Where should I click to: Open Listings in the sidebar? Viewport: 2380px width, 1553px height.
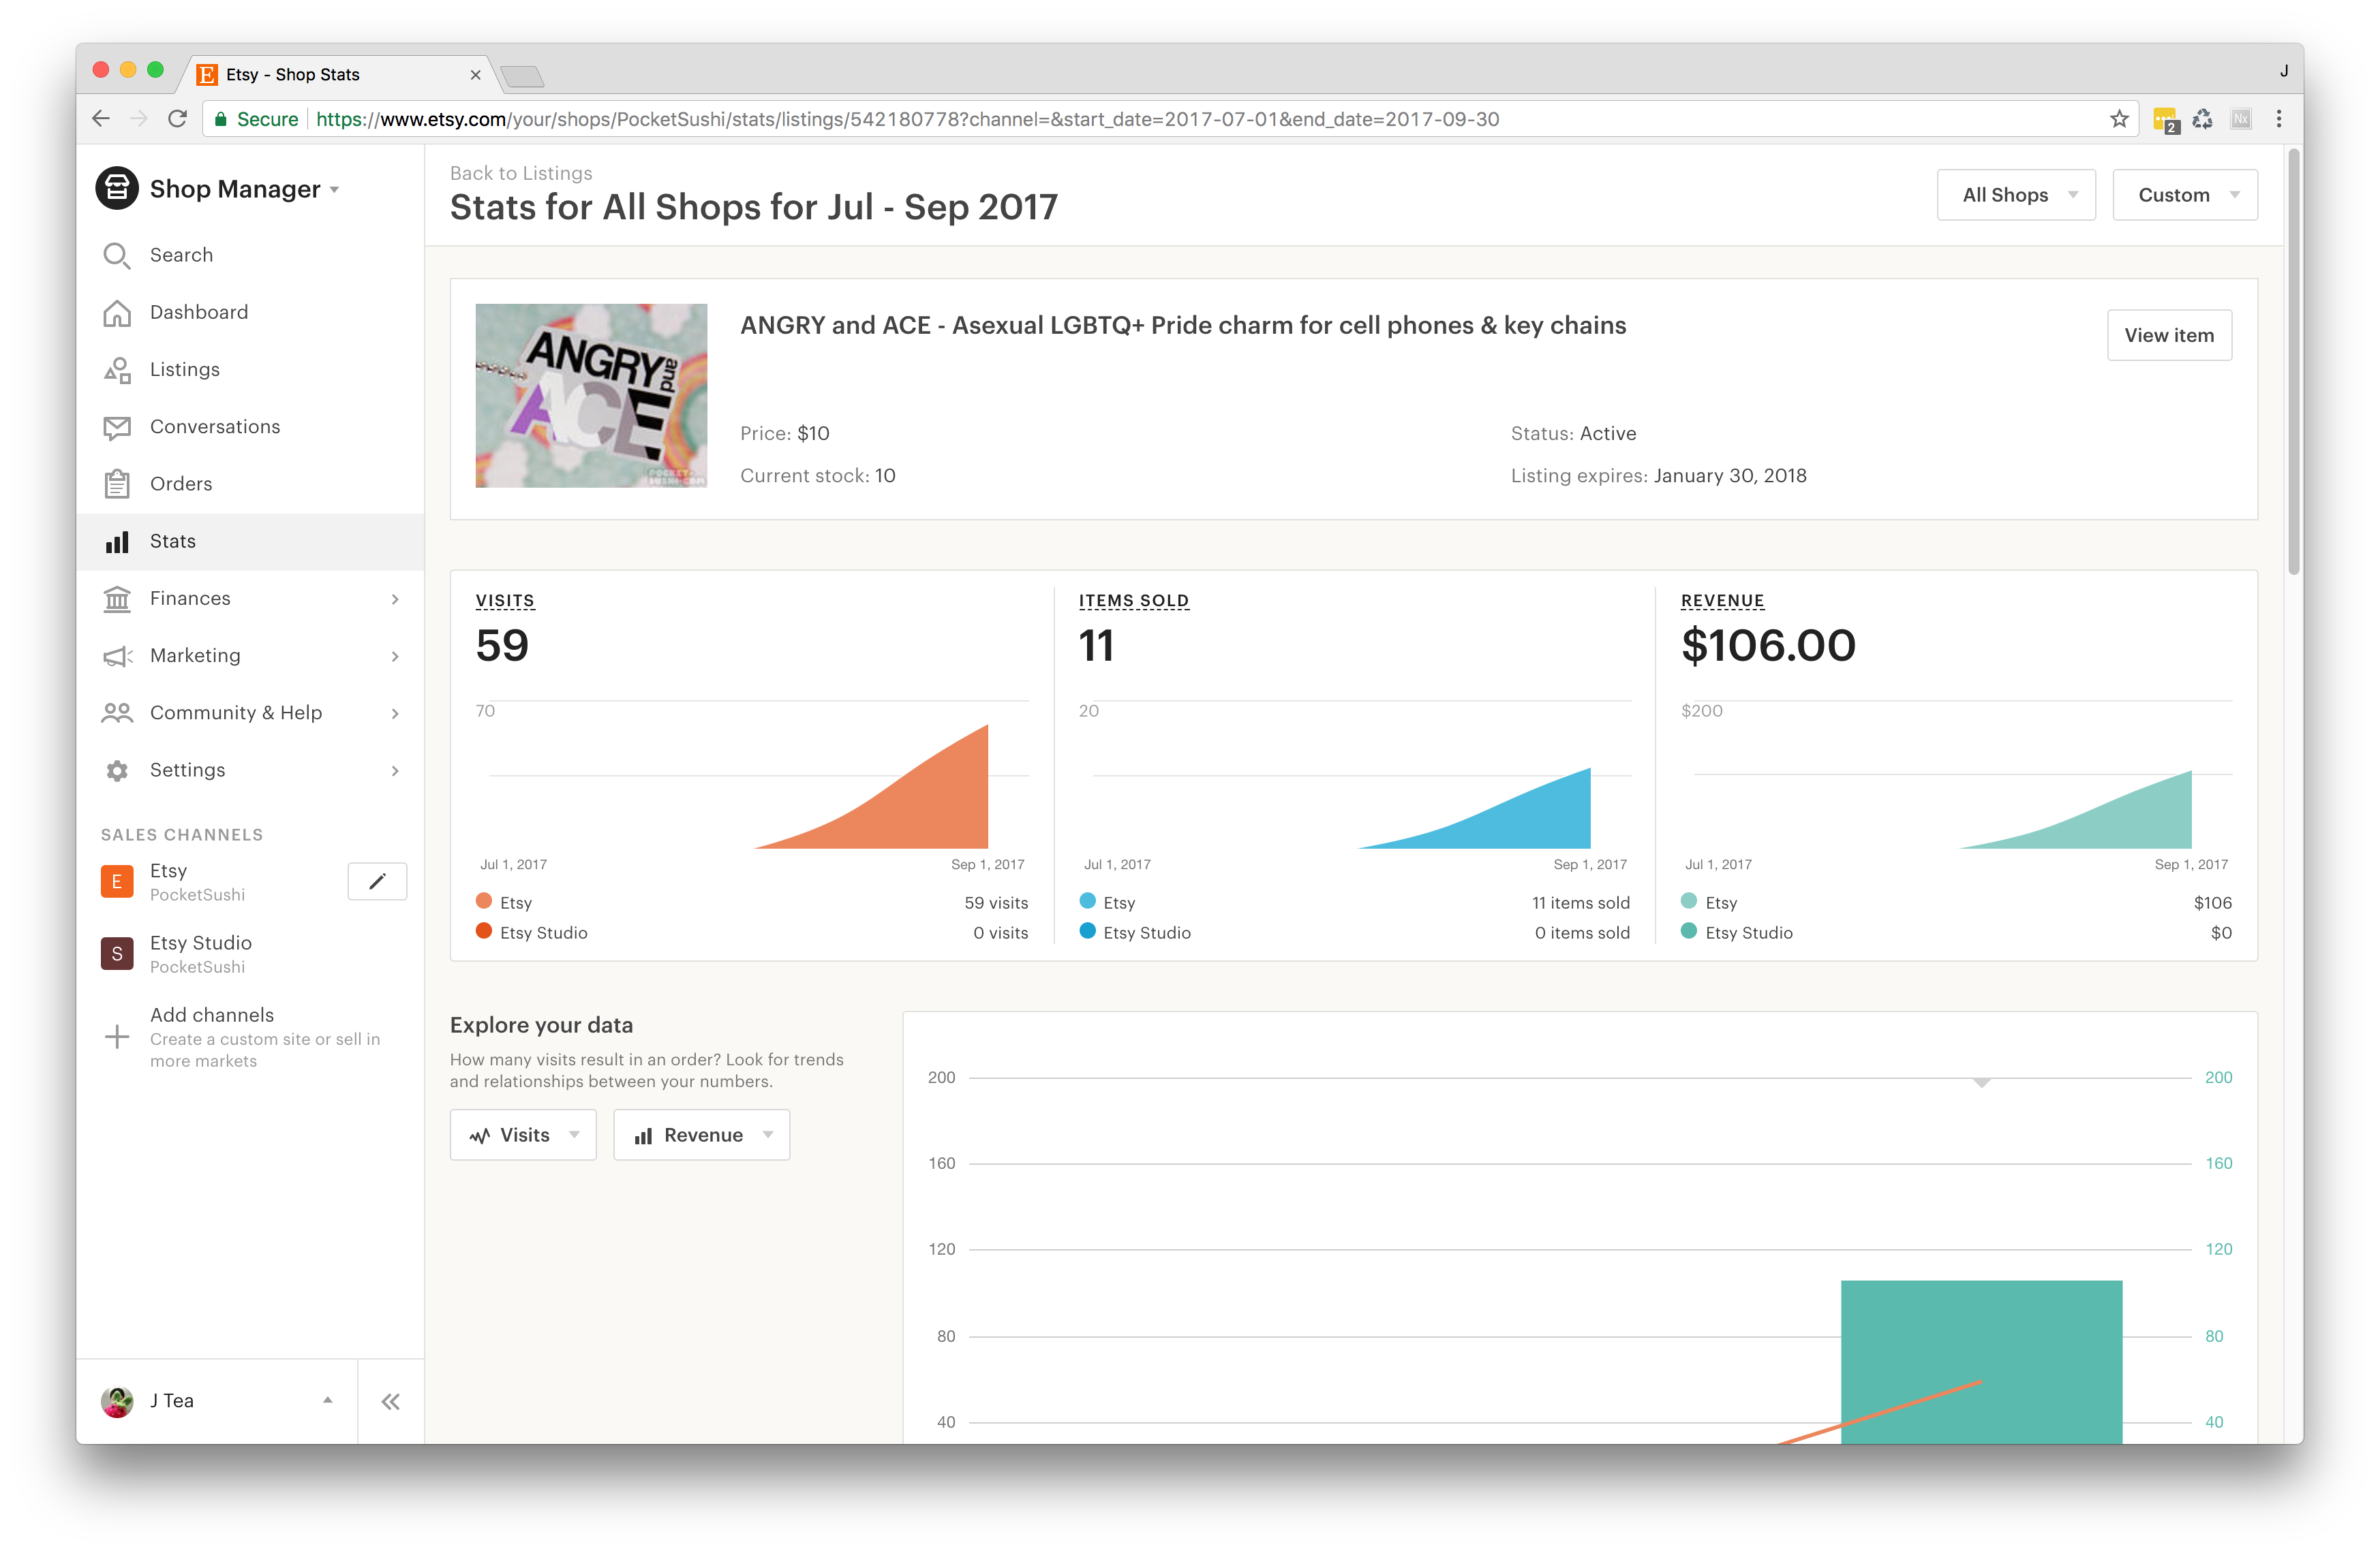[250, 370]
